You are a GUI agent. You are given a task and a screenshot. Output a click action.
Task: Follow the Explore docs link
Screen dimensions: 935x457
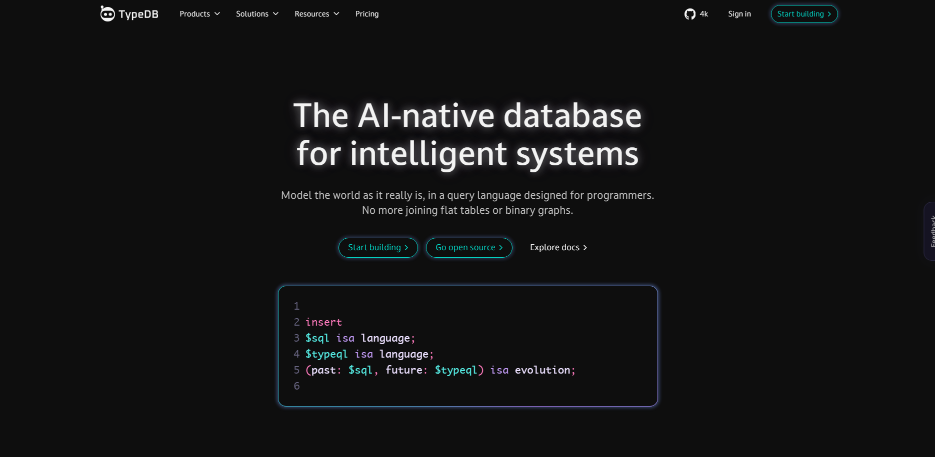[554, 247]
